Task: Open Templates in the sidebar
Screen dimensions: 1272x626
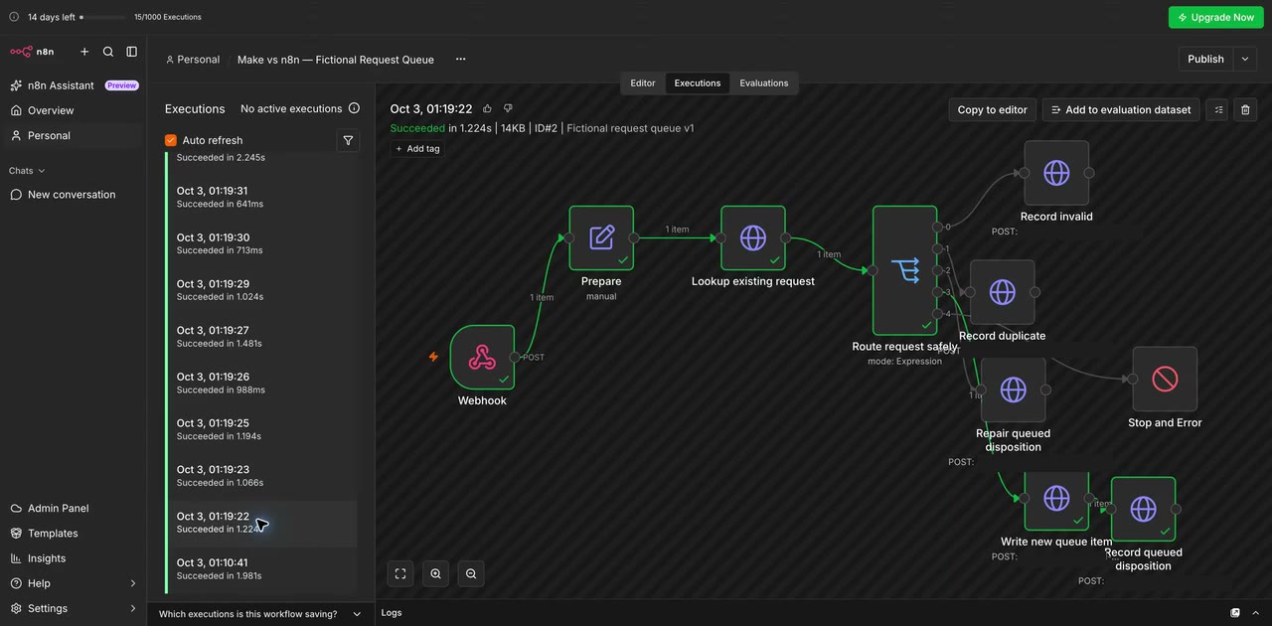Action: click(x=74, y=534)
